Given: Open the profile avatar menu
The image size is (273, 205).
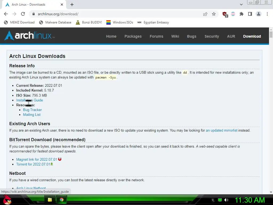Looking at the screenshot, I should pyautogui.click(x=259, y=14).
